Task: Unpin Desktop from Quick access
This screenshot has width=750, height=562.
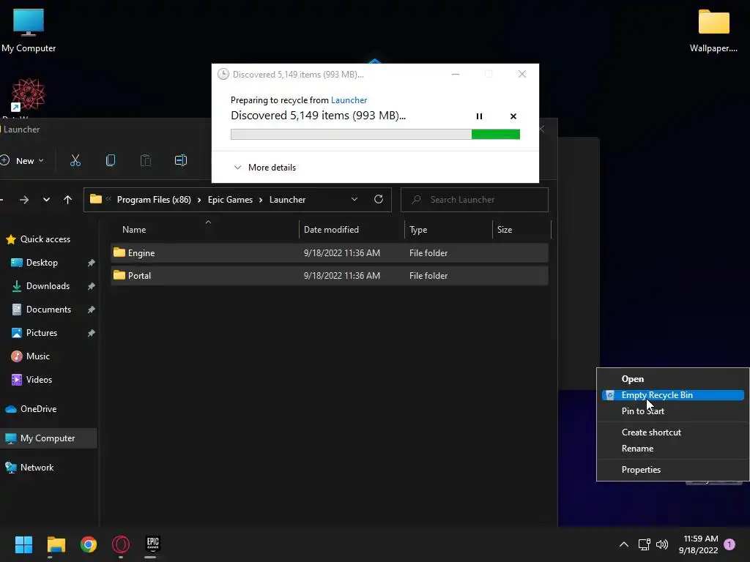Action: [x=92, y=263]
